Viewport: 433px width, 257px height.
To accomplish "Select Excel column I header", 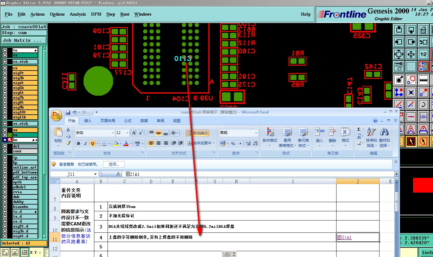I will 293,182.
